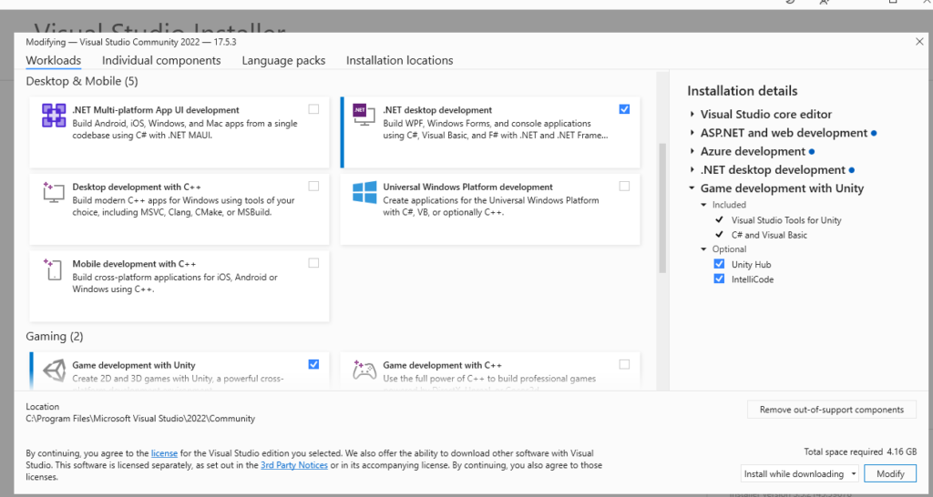Click the installation location path text
The height and width of the screenshot is (497, 933).
(x=140, y=419)
